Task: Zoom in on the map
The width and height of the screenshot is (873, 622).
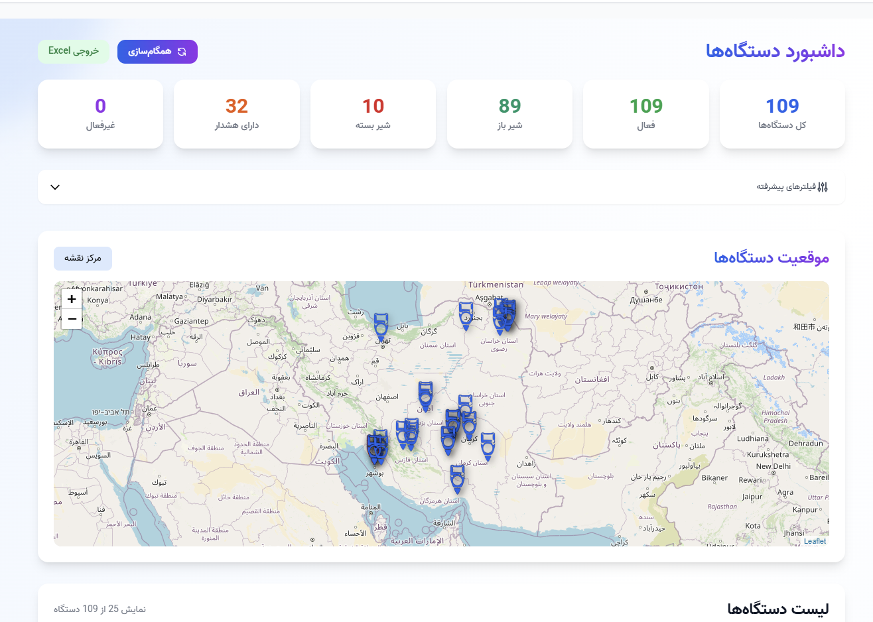Action: tap(72, 299)
